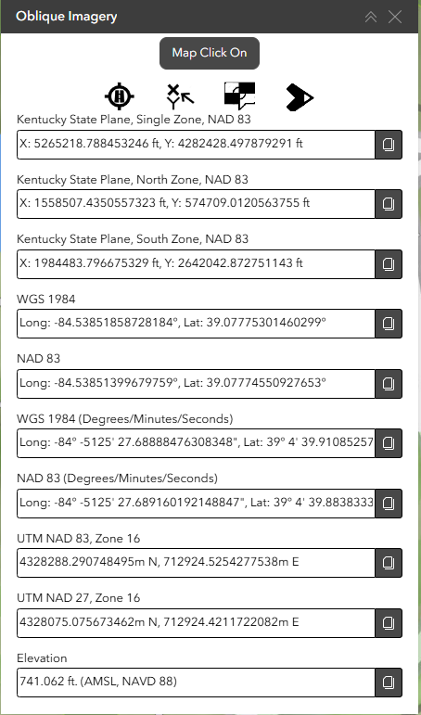Copy Kentucky North Zone coordinates
Screen dimensions: 421x715
389,204
